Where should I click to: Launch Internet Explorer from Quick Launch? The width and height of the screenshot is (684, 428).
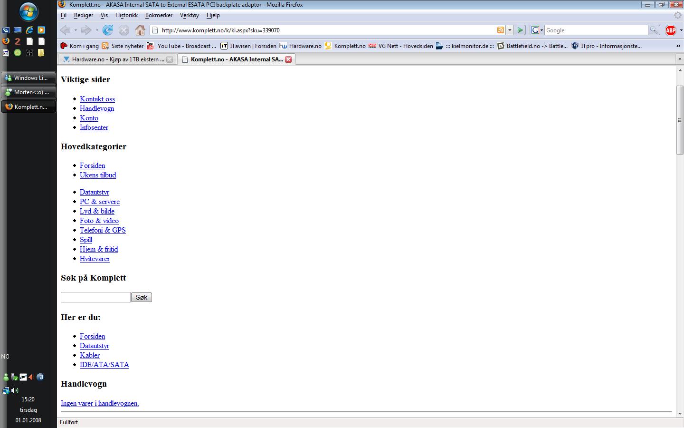(x=29, y=30)
